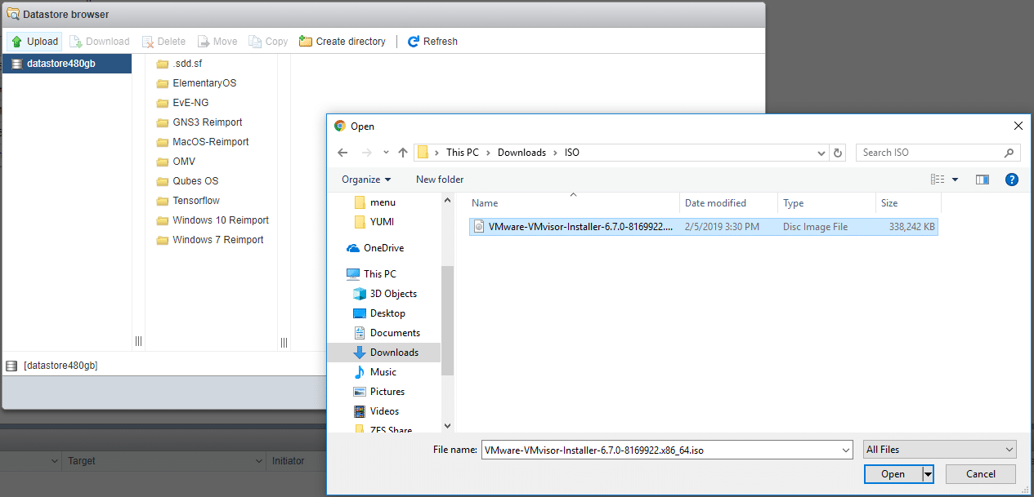Toggle the preview pane icon

983,180
